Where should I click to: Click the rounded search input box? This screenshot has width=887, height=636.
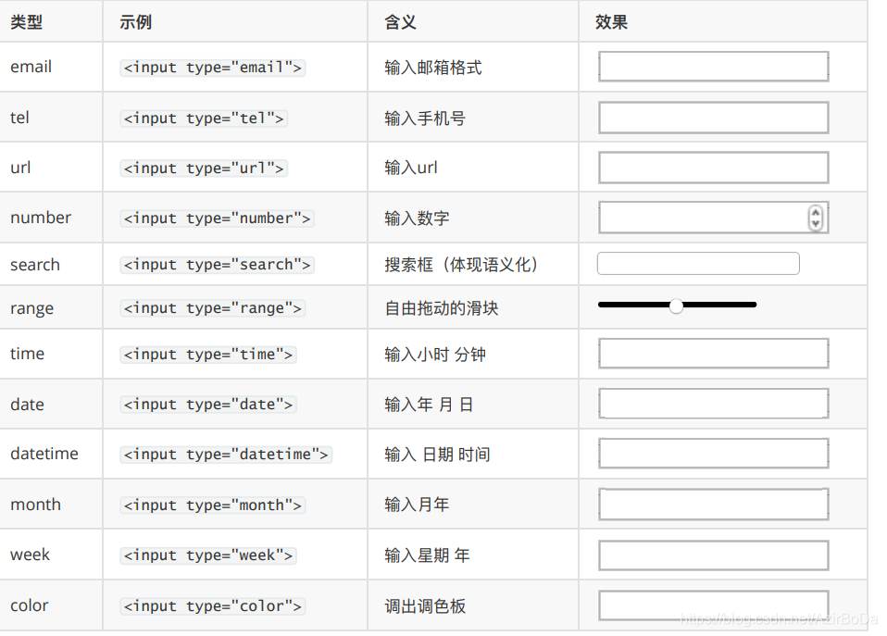pyautogui.click(x=698, y=264)
